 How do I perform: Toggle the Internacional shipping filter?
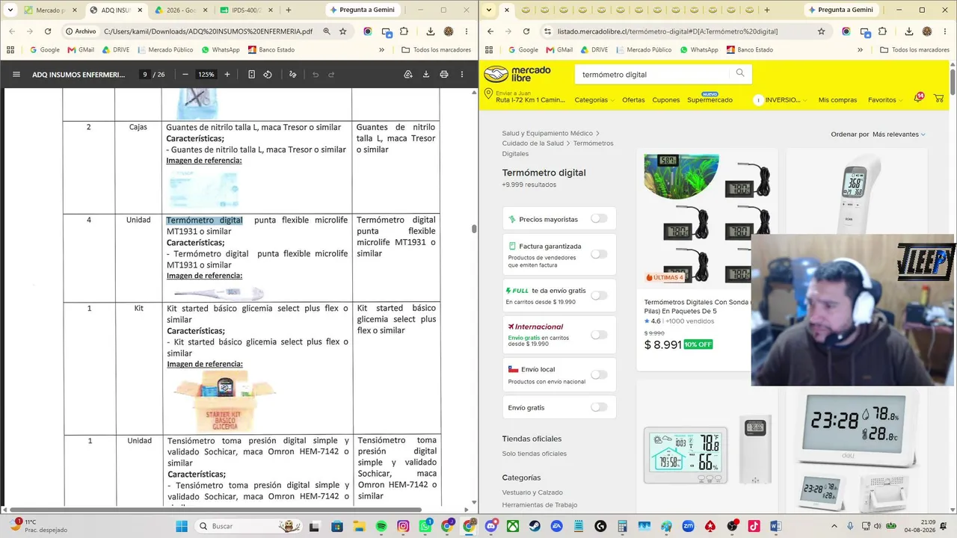599,335
